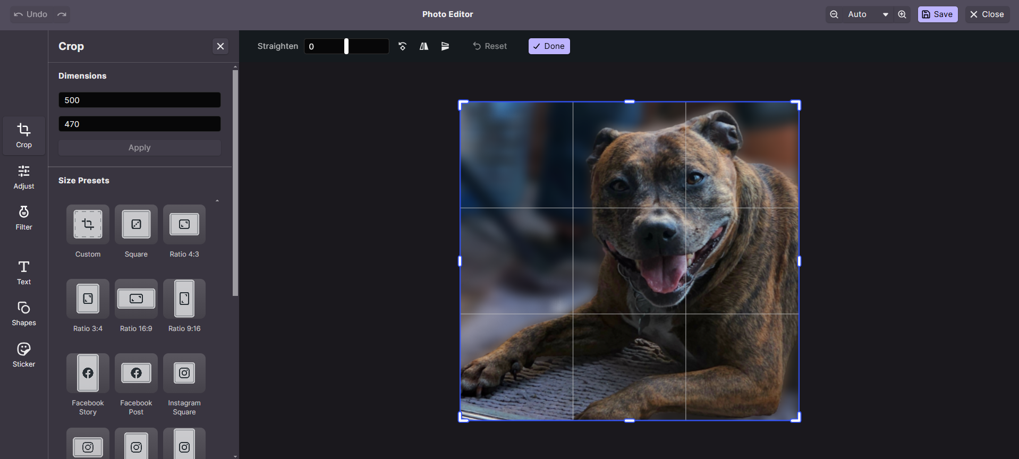
Task: Pick the Ratio 16:9 preset
Action: coord(136,299)
